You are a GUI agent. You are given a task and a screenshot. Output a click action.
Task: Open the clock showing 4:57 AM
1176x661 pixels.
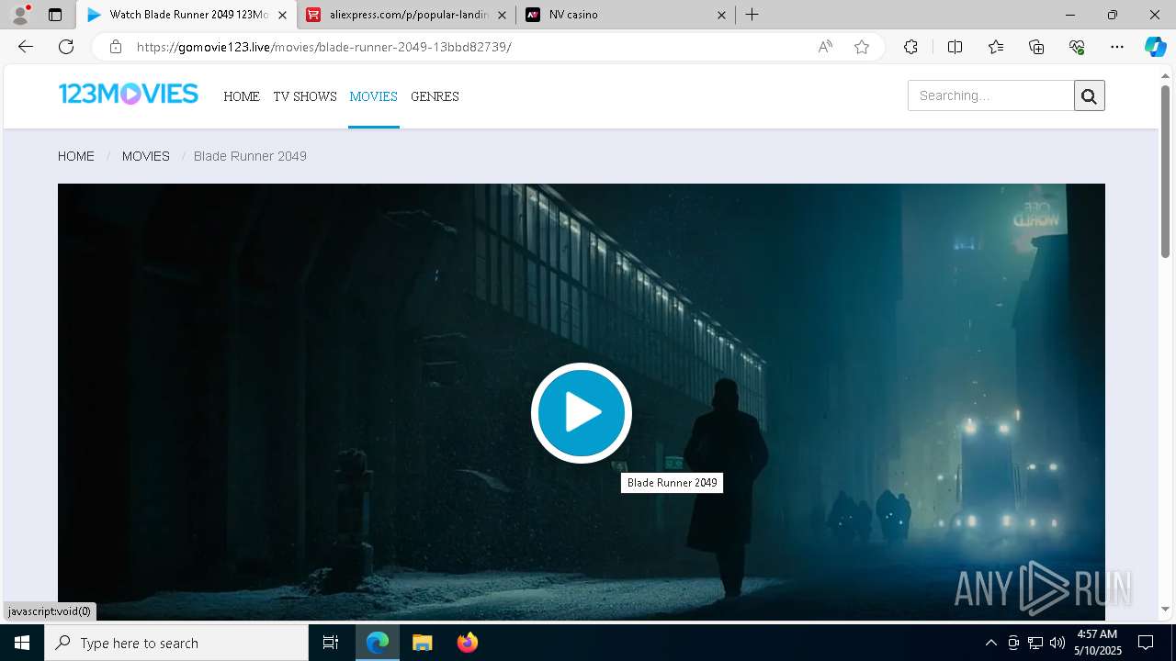point(1097,643)
